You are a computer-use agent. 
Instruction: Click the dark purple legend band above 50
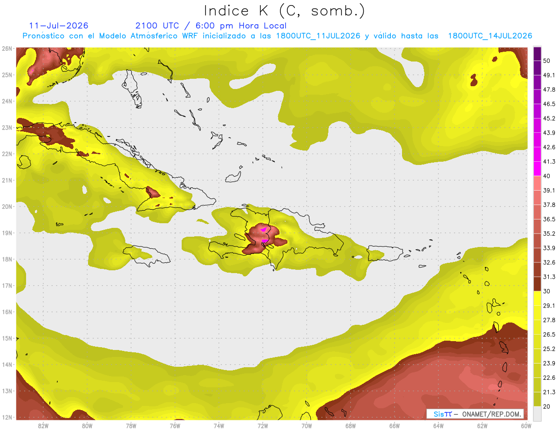click(x=537, y=53)
